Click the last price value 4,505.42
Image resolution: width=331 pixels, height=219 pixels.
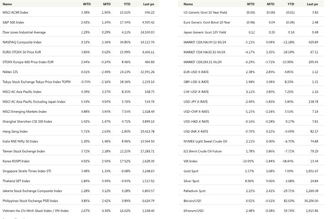pos(147,22)
